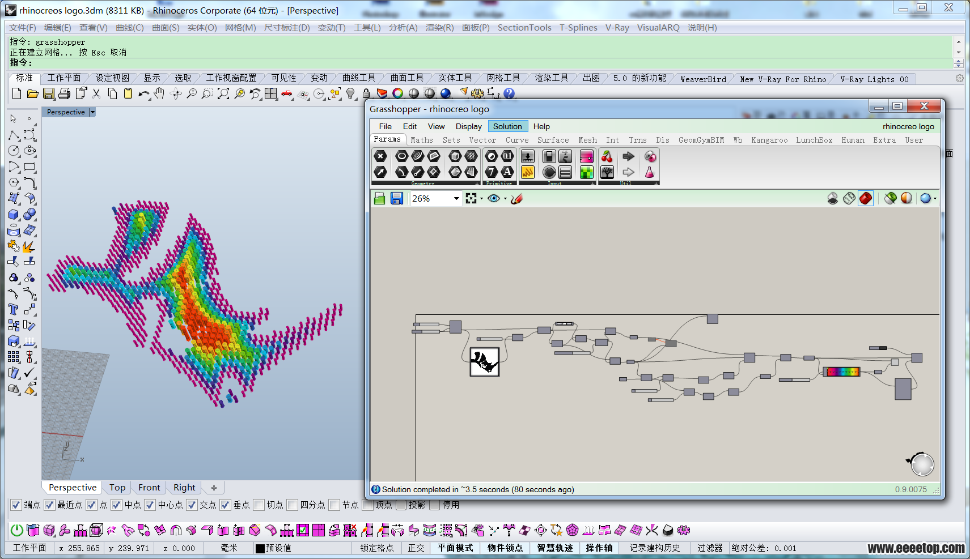Screen dimensions: 970x559
Task: Toggle the 中心点 osnap checkbox
Action: pyautogui.click(x=150, y=505)
